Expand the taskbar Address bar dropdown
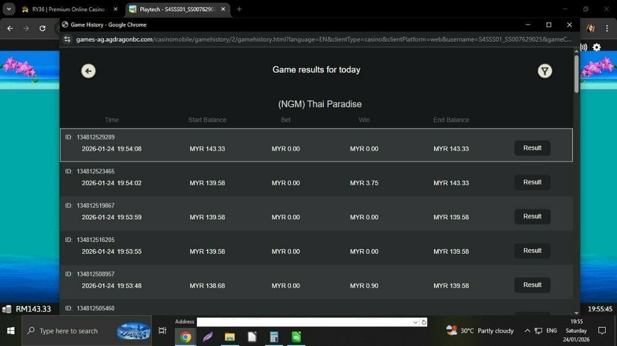Screen dimensions: 617x346 (x=415, y=322)
